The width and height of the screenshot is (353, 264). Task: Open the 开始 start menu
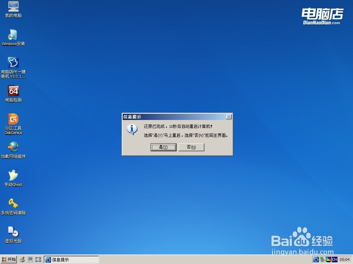8,259
